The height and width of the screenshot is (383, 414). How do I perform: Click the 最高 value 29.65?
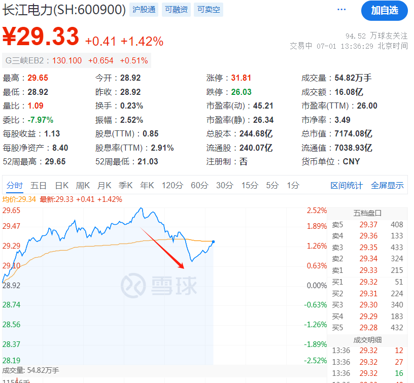click(x=38, y=78)
